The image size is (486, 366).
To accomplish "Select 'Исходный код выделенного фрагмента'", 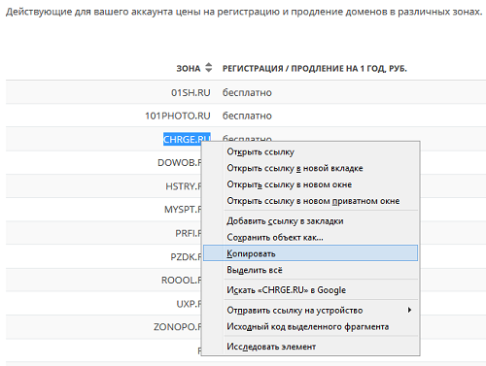I will pos(310,326).
